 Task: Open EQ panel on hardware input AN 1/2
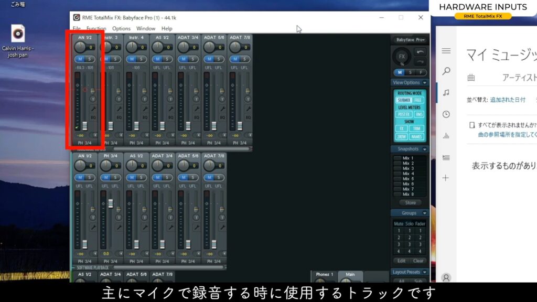click(93, 117)
